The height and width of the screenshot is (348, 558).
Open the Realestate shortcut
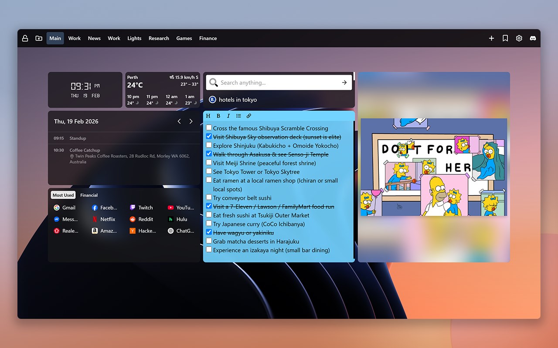[66, 231]
